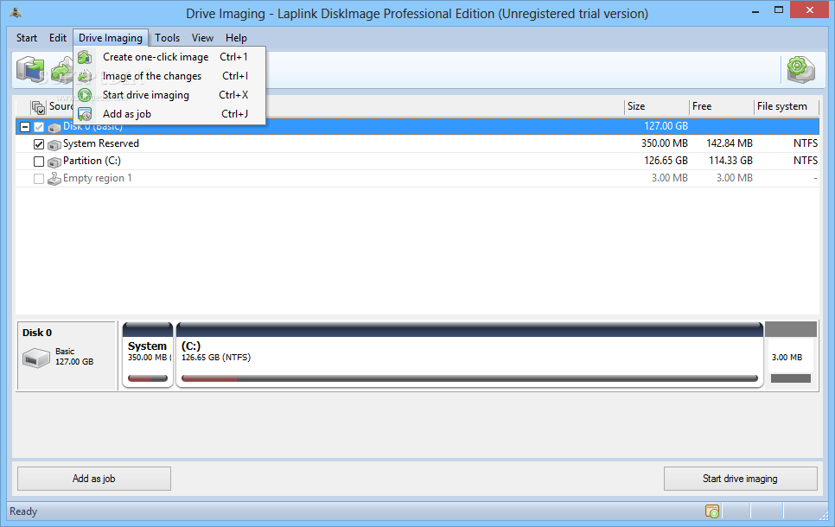
Task: Toggle the Empty region 1 checkbox
Action: tap(39, 179)
